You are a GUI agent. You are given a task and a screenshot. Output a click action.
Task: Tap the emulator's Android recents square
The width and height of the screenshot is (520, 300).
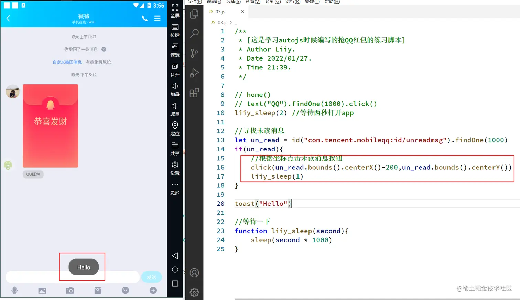click(x=175, y=283)
